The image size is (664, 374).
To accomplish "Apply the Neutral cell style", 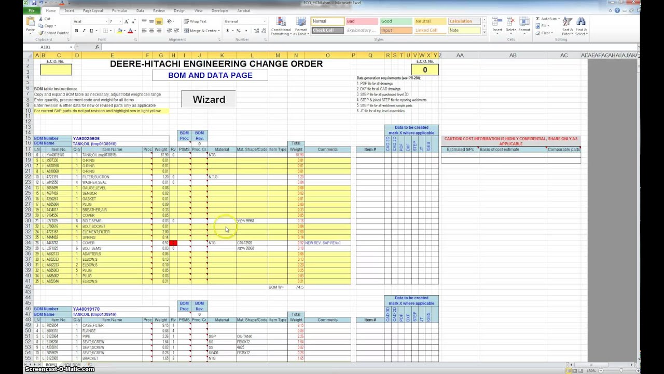I will 430,21.
